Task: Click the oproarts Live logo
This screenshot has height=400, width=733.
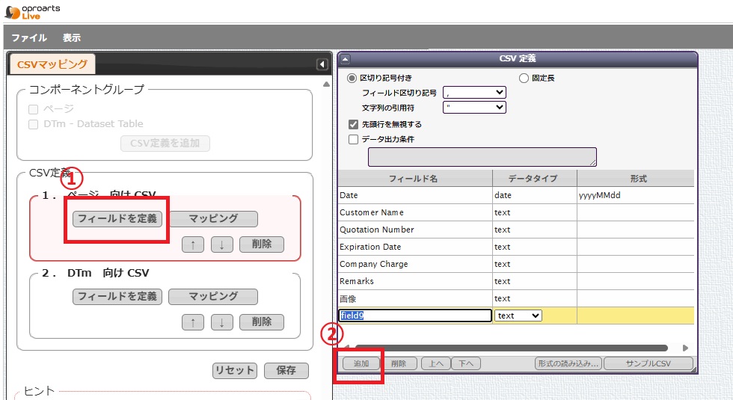Action: pyautogui.click(x=32, y=12)
